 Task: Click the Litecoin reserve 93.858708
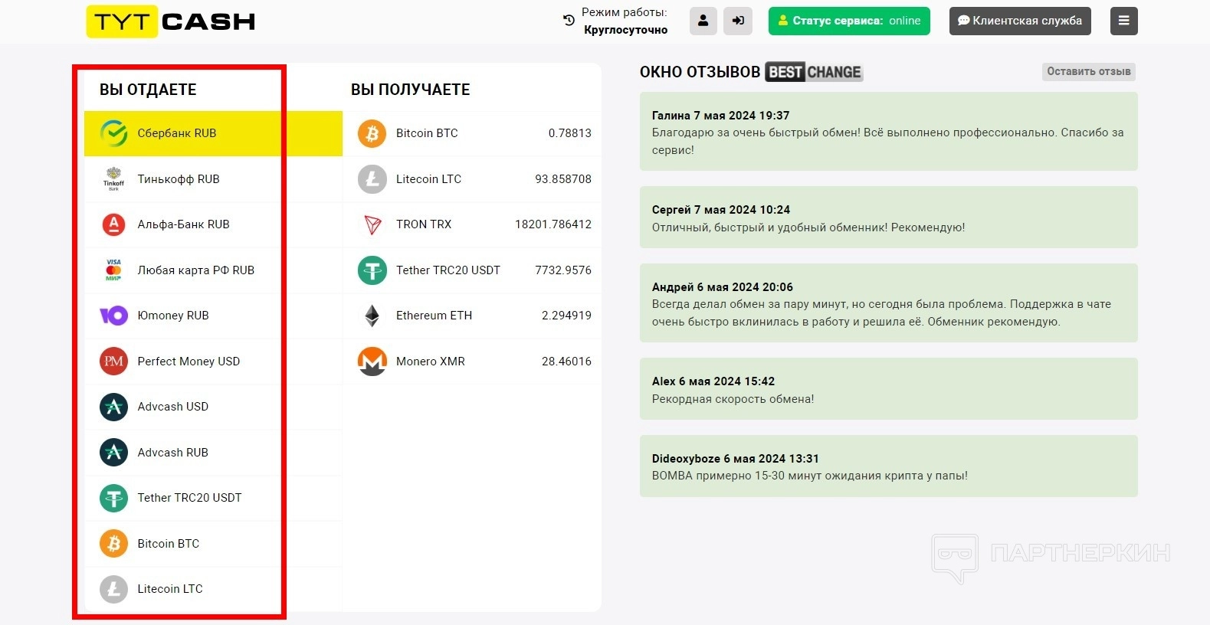click(x=563, y=178)
